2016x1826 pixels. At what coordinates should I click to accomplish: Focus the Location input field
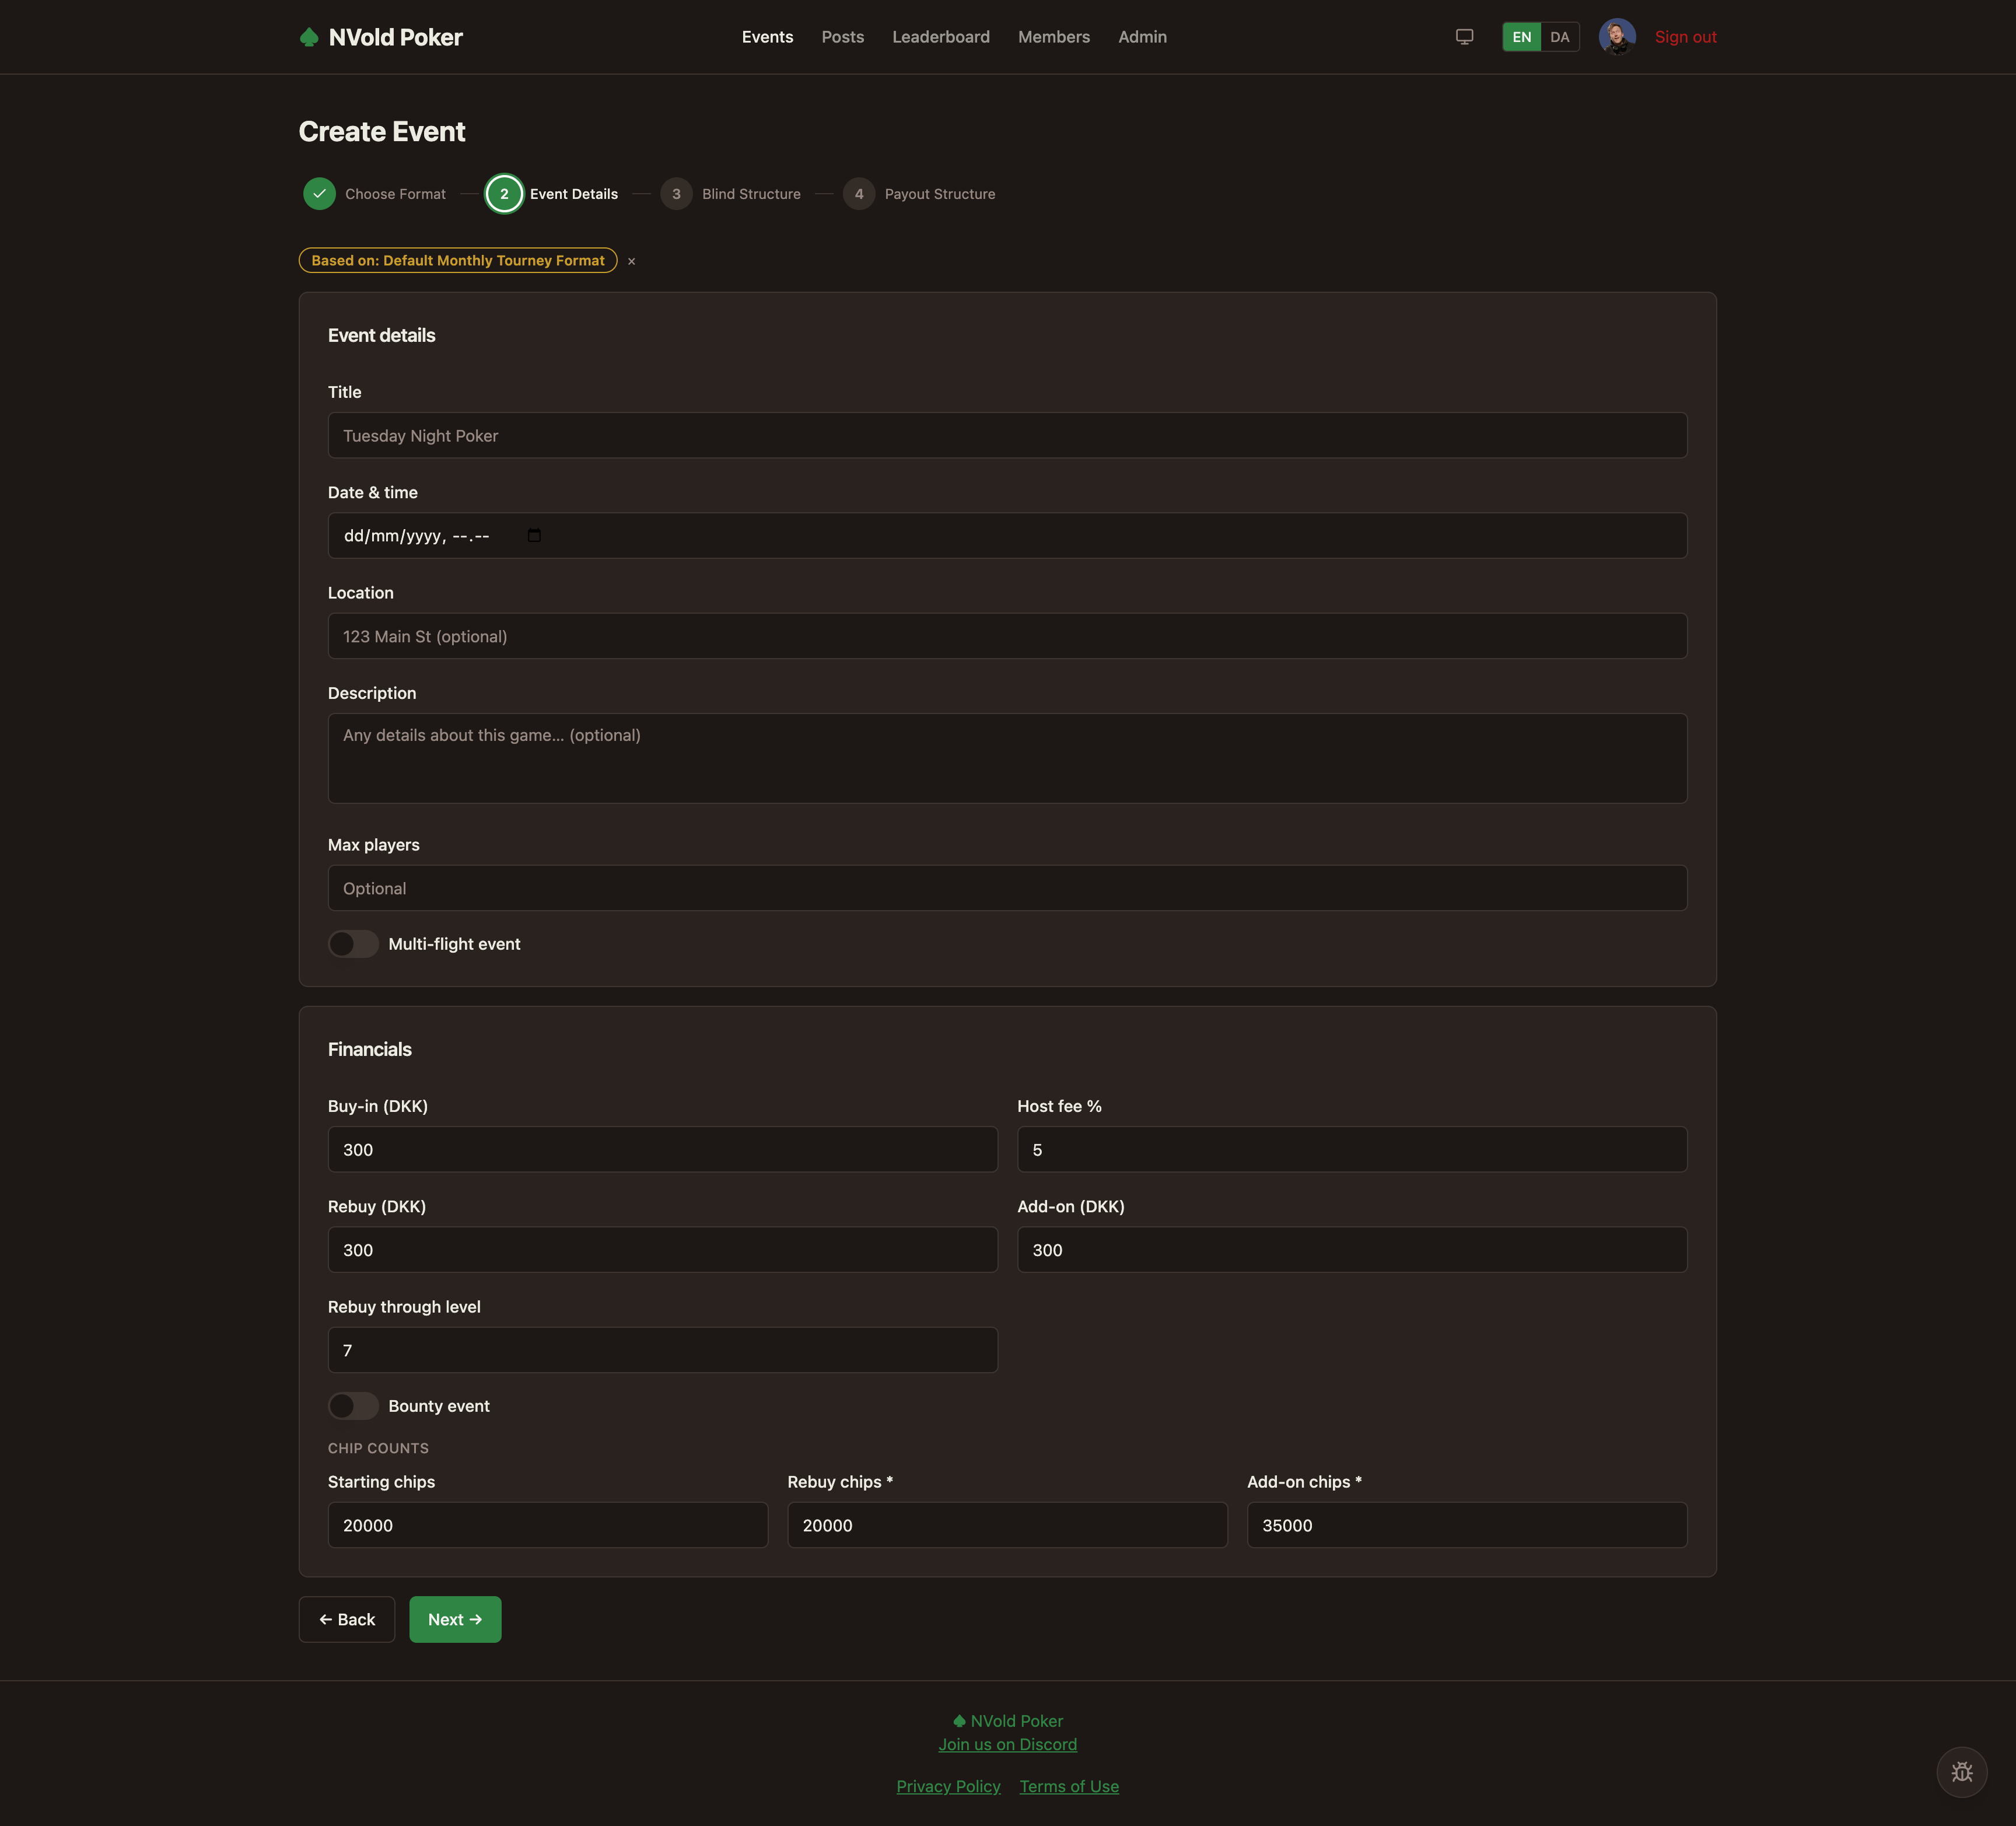[x=1007, y=636]
